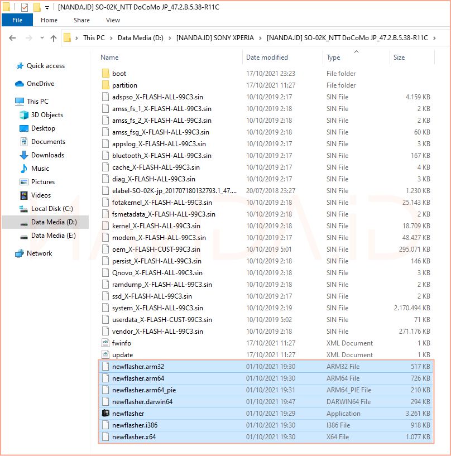
Task: Select the system_X-FLASH-ALL-99C3.sin file
Action: (x=157, y=308)
